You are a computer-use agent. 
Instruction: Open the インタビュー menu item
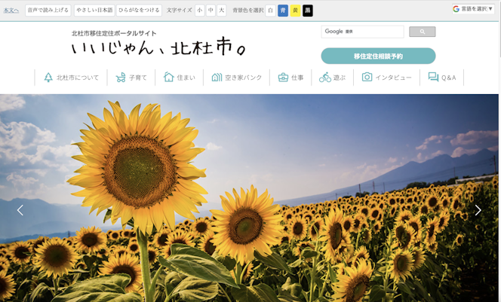(386, 78)
